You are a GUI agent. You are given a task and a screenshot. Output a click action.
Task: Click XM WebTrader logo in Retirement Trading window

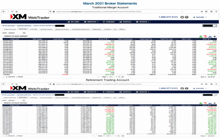[x=30, y=88]
